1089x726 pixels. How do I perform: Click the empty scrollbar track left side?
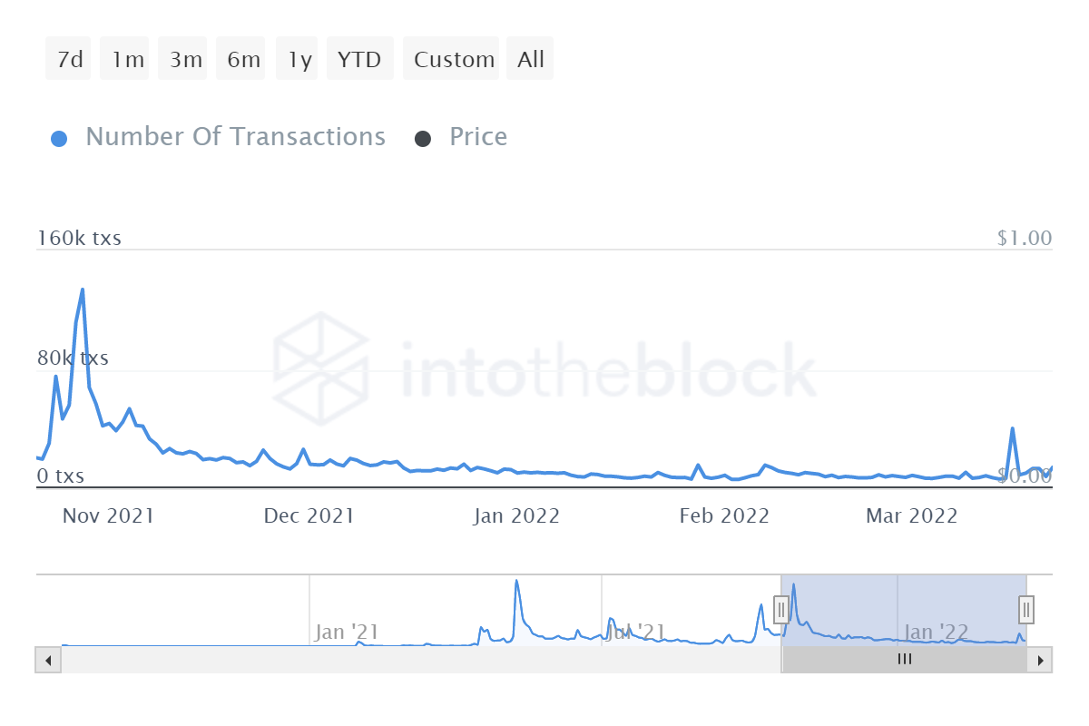click(x=363, y=660)
